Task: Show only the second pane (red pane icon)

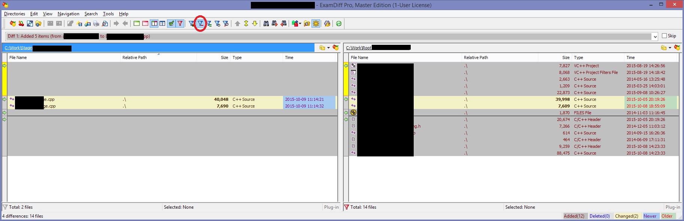Action: tap(145, 24)
